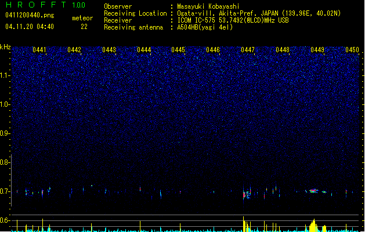Click the 'Receiving antenna' field label

click(133, 27)
